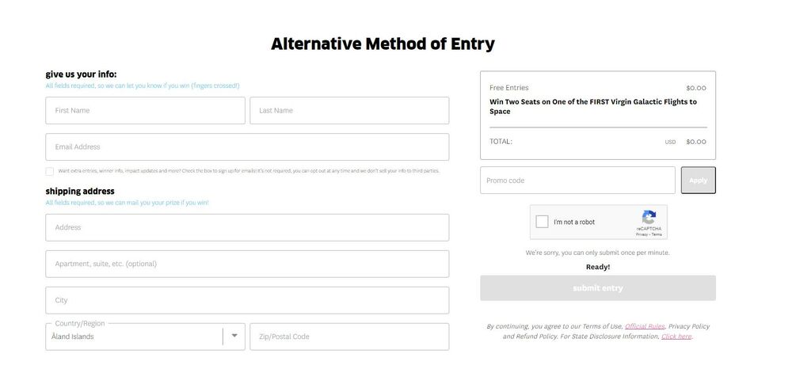The image size is (792, 369).
Task: Check the "I'm not a robot" box
Action: 542,222
